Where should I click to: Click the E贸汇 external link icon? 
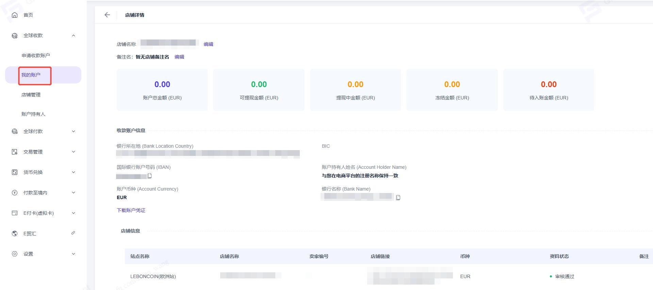coord(73,233)
